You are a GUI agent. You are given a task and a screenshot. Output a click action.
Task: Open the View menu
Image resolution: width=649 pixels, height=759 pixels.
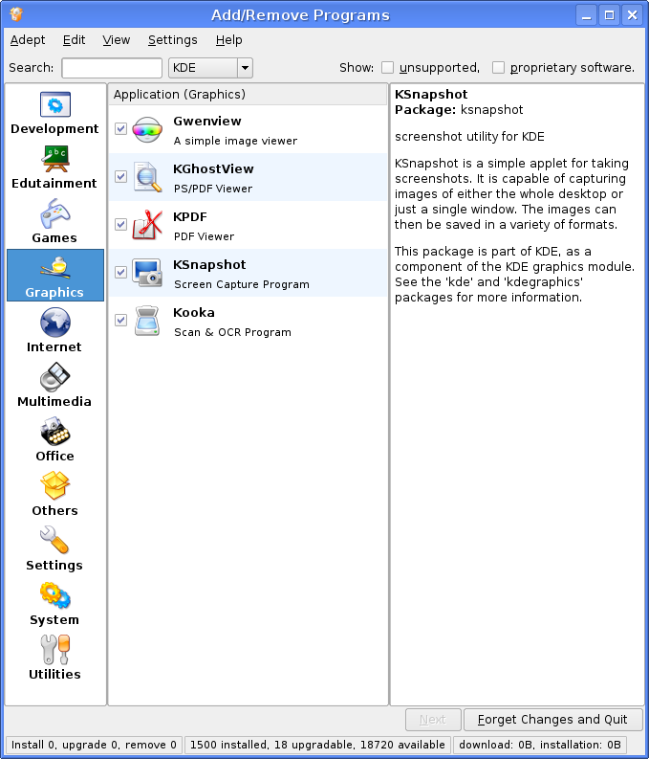pos(117,40)
